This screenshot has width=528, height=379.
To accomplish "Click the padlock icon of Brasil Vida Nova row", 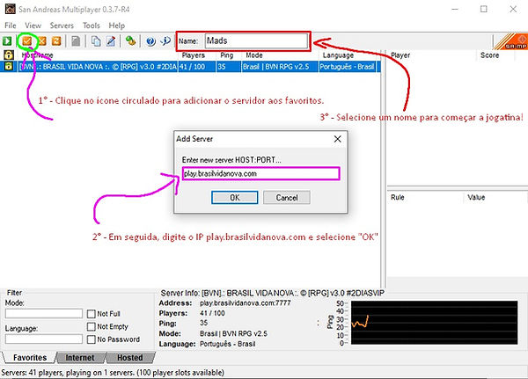I will tap(9, 66).
